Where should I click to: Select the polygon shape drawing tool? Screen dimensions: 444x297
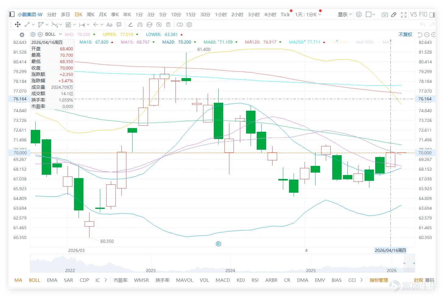click(41, 25)
